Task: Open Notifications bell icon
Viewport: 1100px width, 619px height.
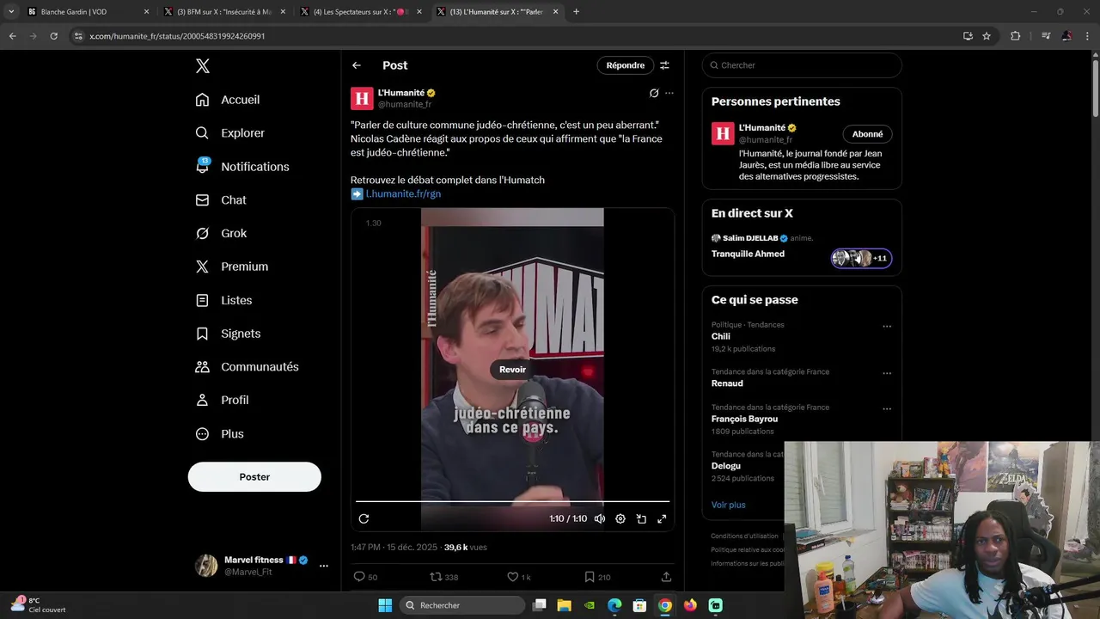Action: tap(202, 167)
